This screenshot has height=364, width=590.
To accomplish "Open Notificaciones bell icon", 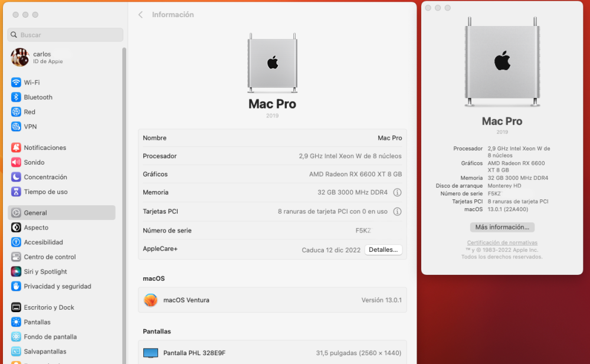I will click(16, 147).
